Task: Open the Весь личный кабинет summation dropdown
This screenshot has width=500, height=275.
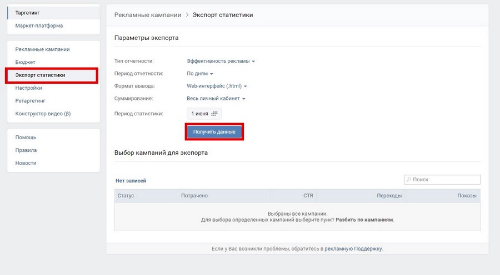Action: pyautogui.click(x=216, y=99)
